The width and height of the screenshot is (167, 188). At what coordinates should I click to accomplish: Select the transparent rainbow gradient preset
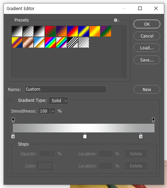tap(61, 42)
